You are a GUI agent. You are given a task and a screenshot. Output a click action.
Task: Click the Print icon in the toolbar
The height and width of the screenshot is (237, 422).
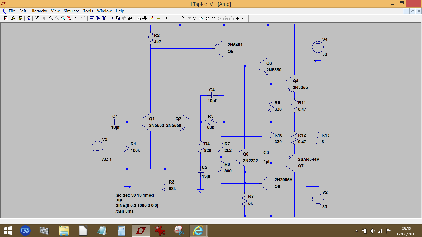[145, 18]
